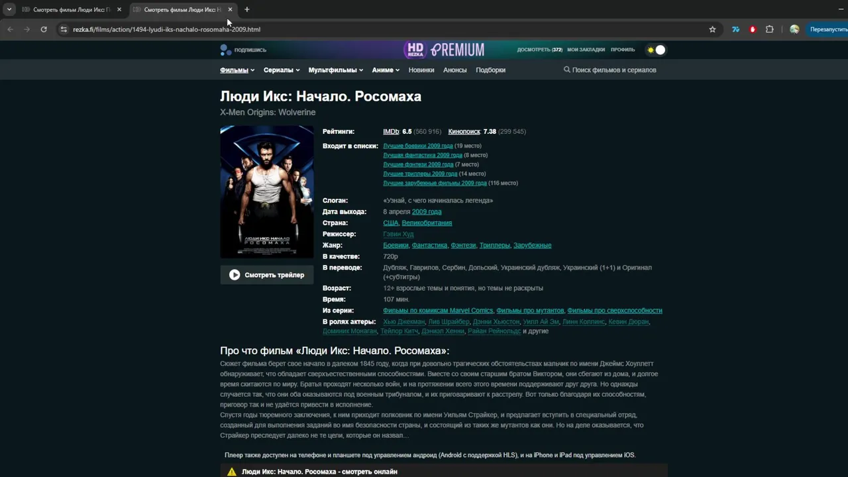Screen dimensions: 848x477
Task: Go back in browser history
Action: click(x=10, y=29)
